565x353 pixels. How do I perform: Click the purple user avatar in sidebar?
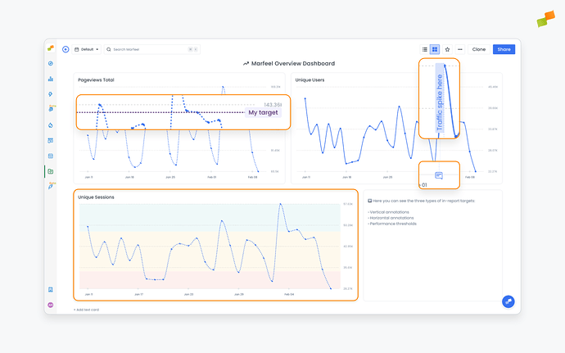pos(51,305)
